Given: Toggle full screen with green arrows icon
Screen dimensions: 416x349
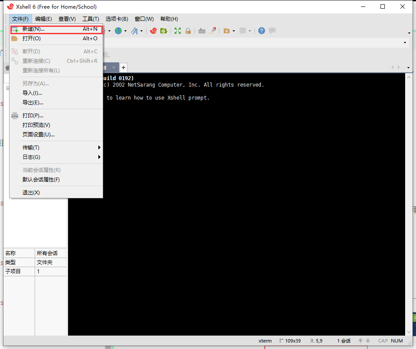Looking at the screenshot, I should coord(178,31).
